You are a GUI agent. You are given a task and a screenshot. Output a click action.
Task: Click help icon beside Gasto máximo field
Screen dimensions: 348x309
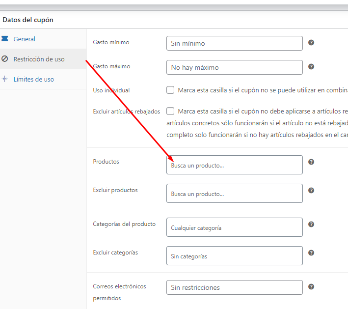point(311,67)
